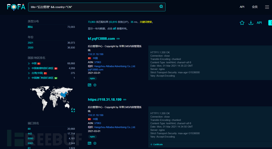Click the 2021-03-01 date in first result
Screen dimensions: 272x149
[x=94, y=73]
